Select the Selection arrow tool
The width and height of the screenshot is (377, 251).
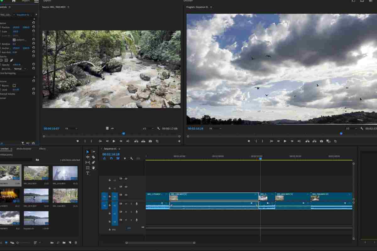88,152
